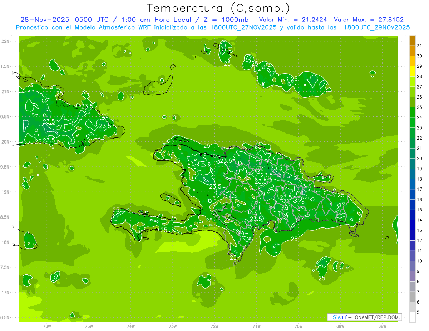
Task: Click the legend value "14"
Action: tap(420, 220)
